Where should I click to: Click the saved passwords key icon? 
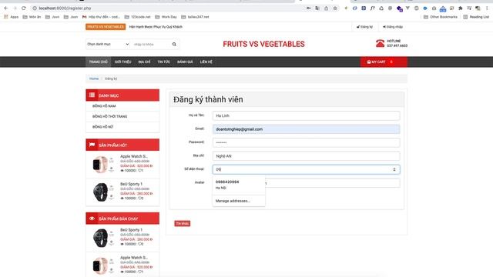pyautogui.click(x=308, y=8)
